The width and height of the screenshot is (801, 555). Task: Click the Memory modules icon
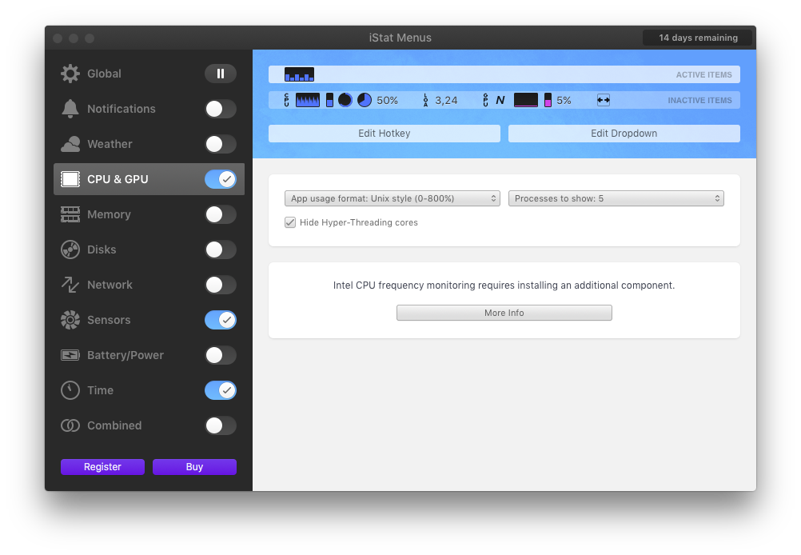(x=70, y=214)
